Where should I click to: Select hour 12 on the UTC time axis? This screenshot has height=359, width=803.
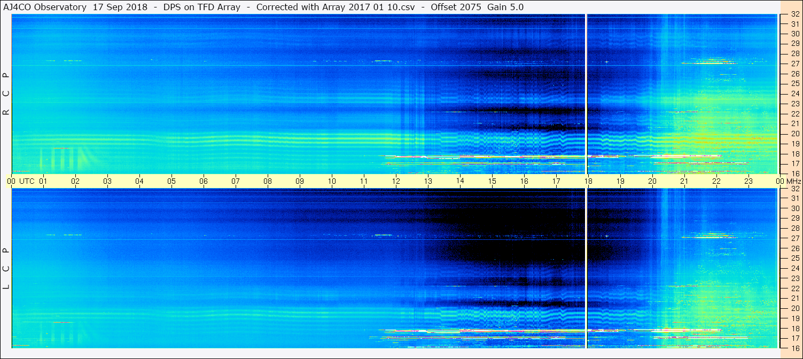(396, 181)
